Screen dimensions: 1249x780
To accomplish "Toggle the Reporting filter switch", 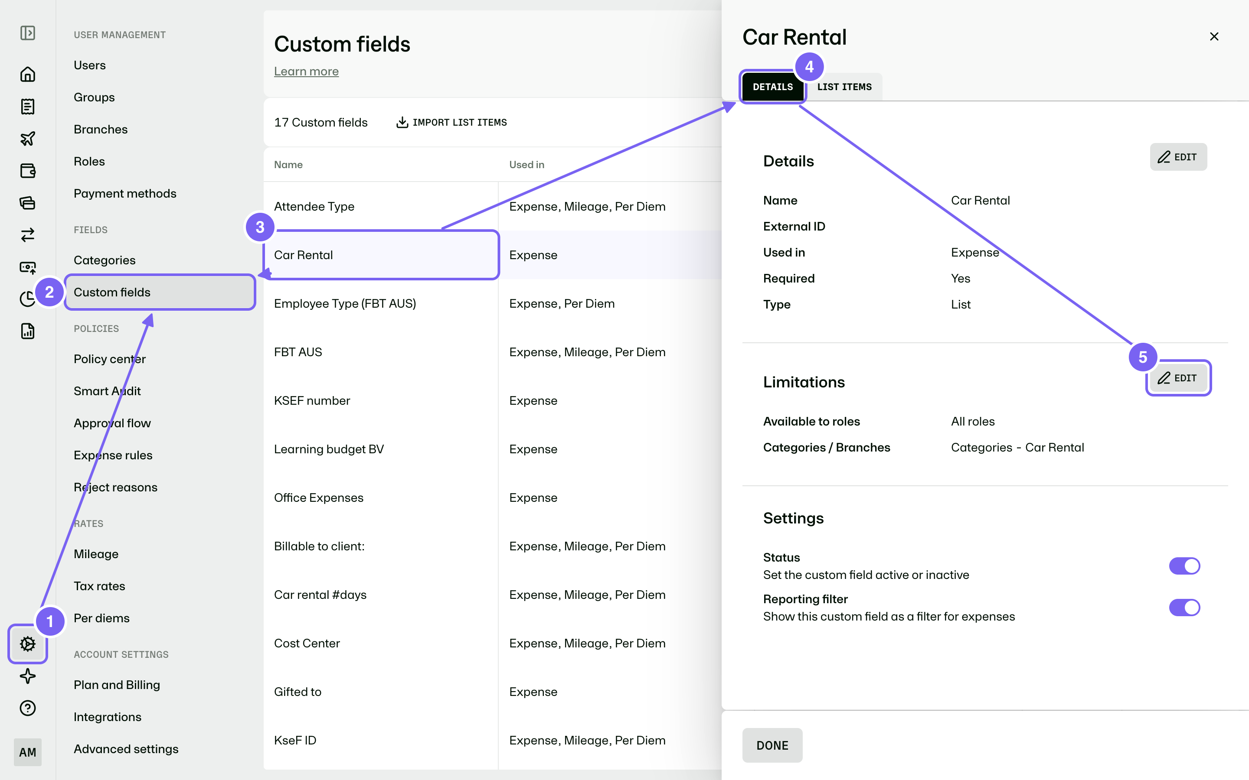I will (x=1184, y=608).
